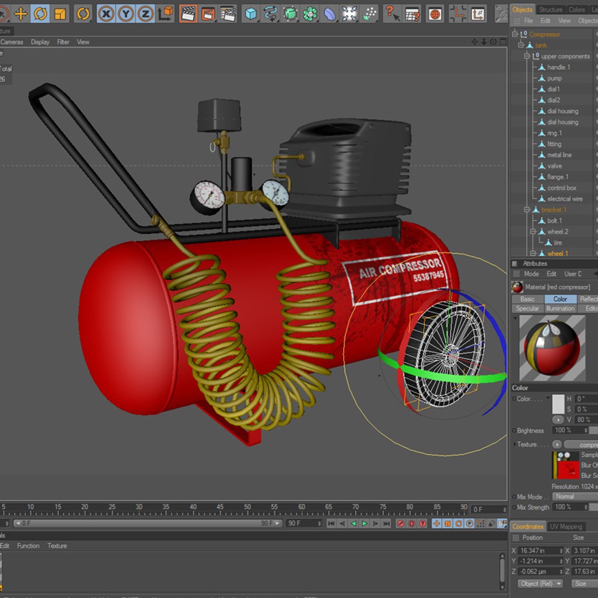Collapse the Compressor object tree

pyautogui.click(x=515, y=34)
